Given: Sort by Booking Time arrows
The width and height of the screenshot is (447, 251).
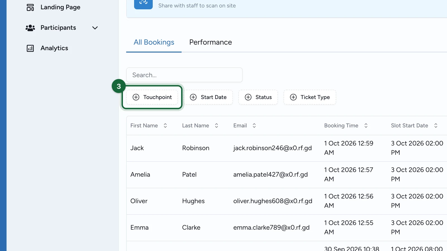Looking at the screenshot, I should 366,126.
